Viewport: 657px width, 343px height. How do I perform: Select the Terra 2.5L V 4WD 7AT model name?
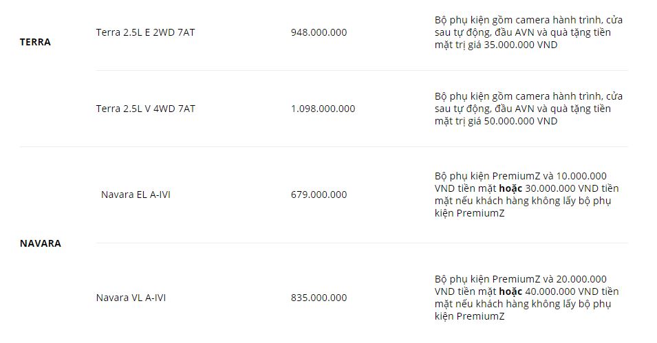pyautogui.click(x=145, y=109)
